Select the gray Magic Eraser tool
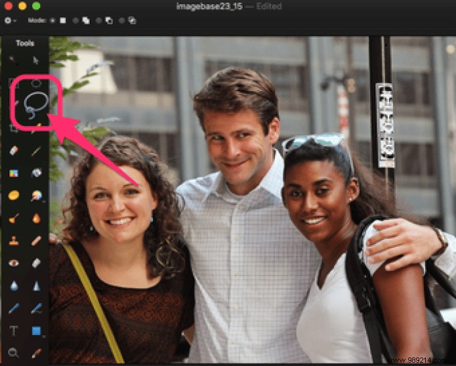 pyautogui.click(x=36, y=263)
